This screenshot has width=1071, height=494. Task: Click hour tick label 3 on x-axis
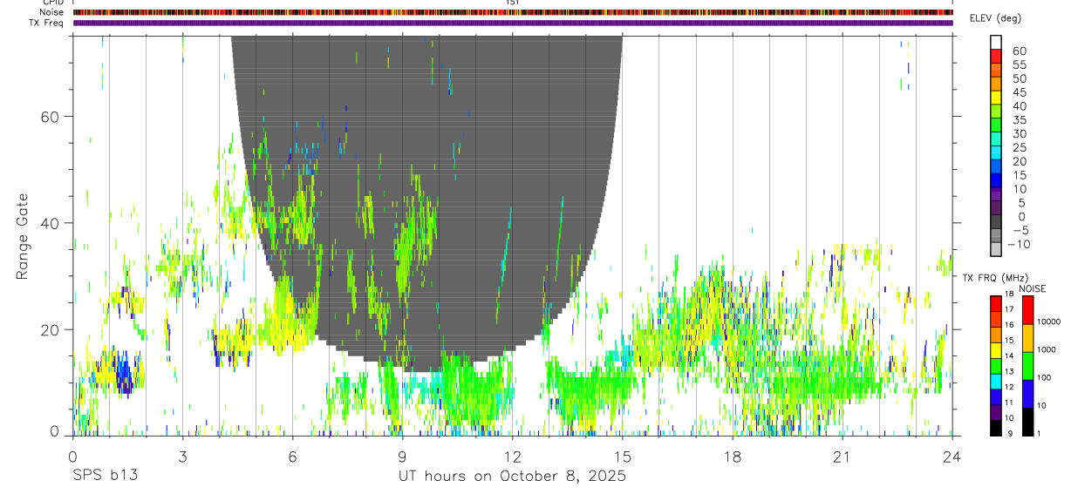182,456
